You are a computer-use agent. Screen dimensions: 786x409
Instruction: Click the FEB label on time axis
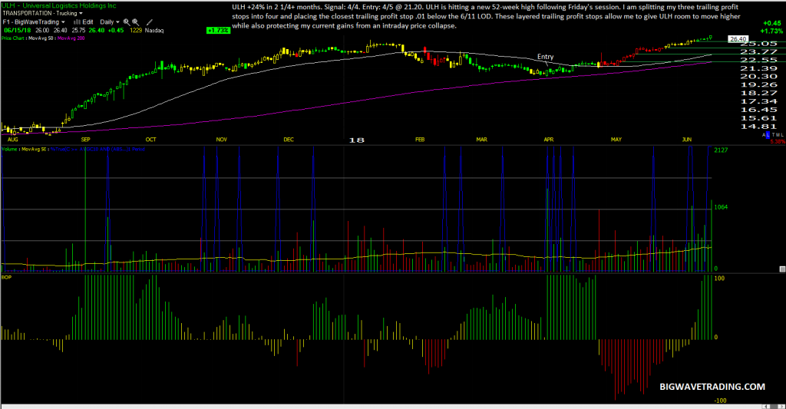(420, 140)
